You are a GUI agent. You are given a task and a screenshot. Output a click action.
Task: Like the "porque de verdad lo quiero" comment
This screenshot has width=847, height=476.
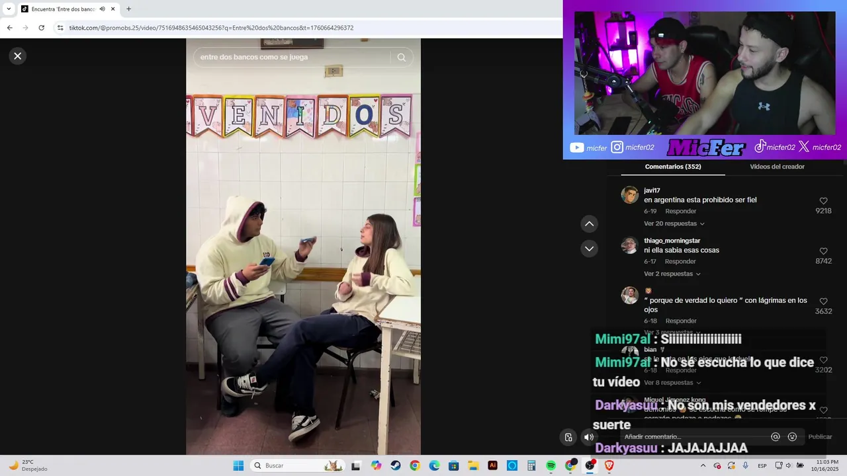[x=823, y=301]
